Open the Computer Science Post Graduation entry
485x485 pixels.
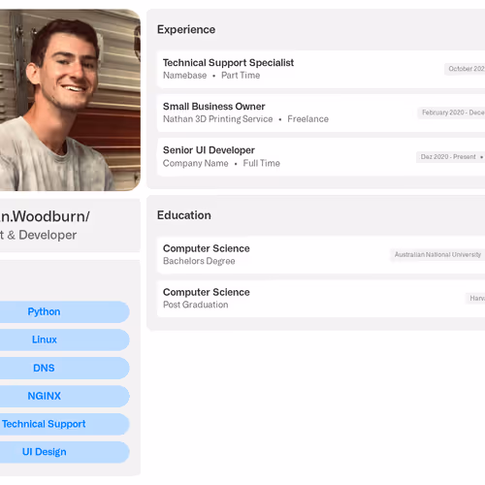pos(321,299)
